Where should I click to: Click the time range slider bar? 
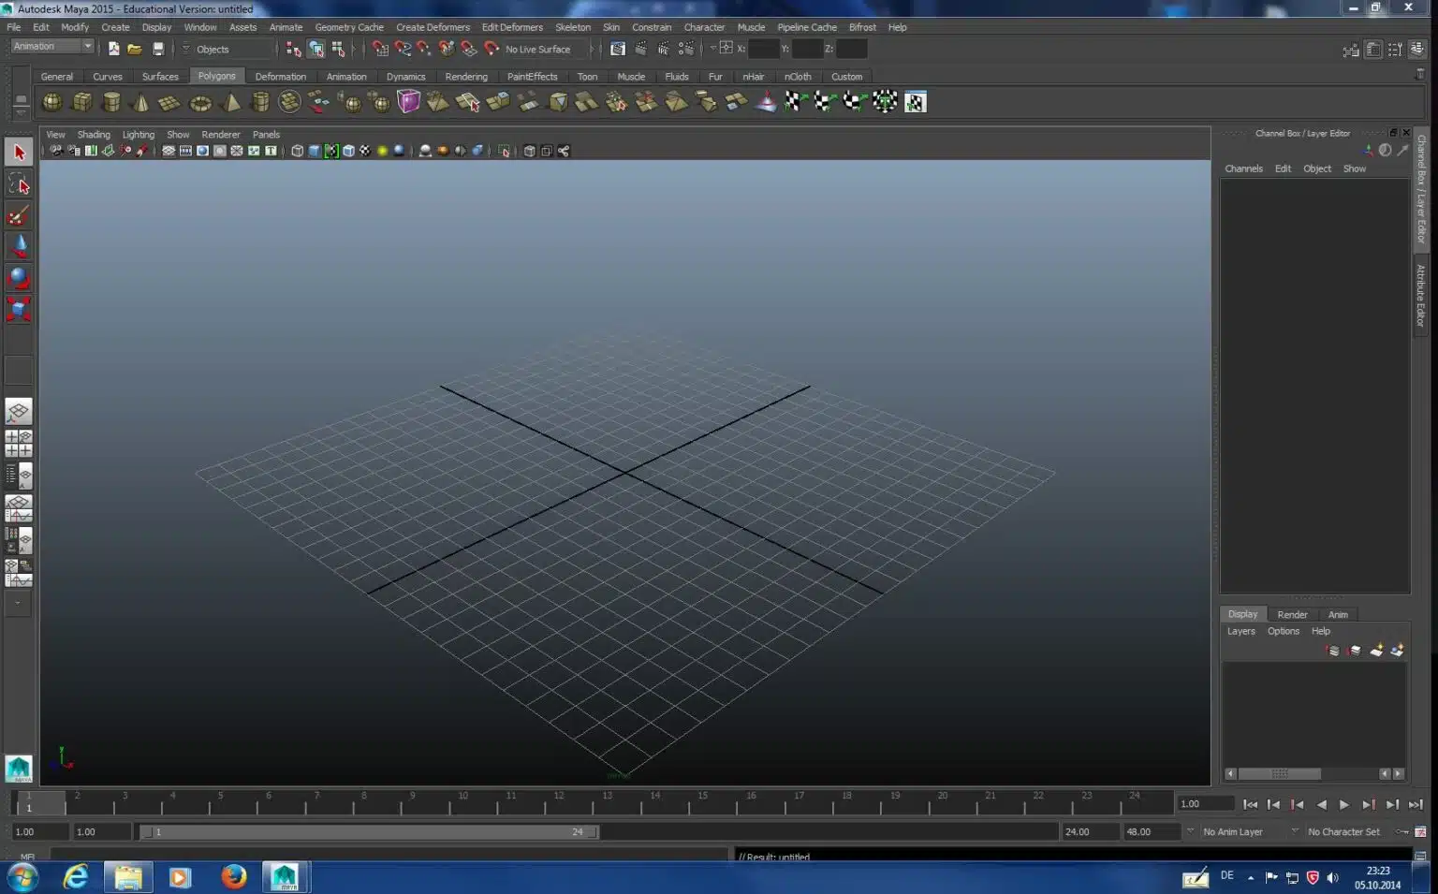pos(369,831)
